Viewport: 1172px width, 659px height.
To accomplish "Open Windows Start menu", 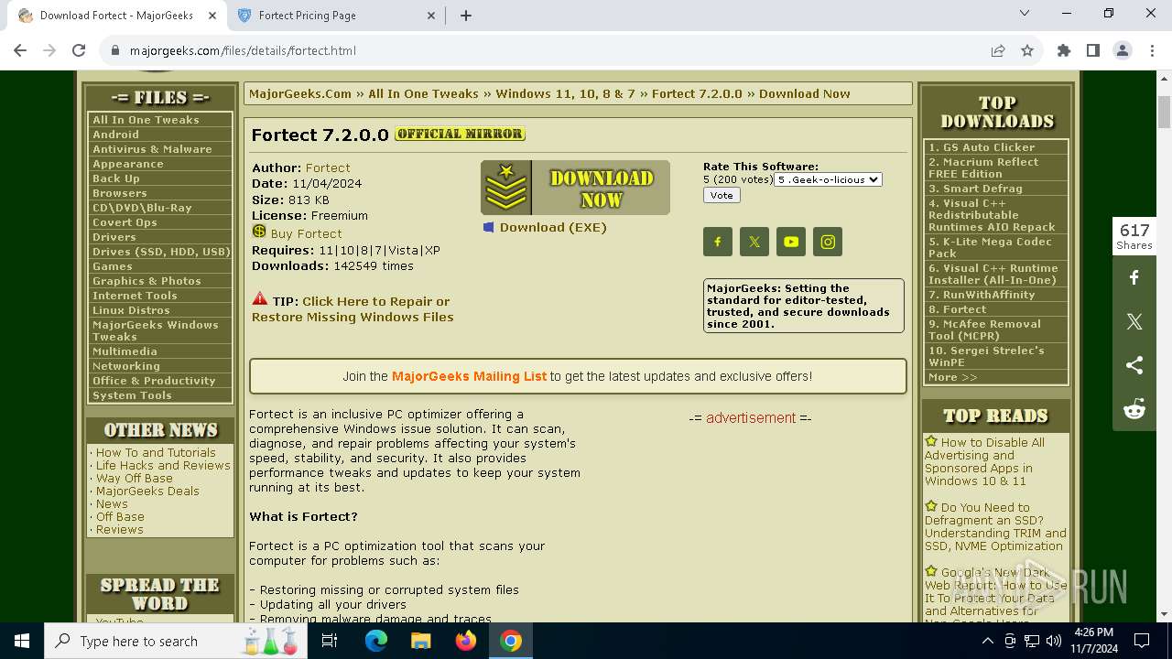I will coord(22,641).
